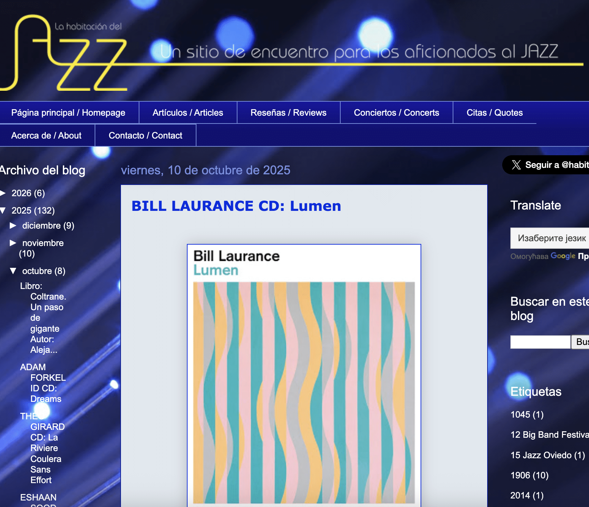Open the 2025 (132) archive link

33,211
